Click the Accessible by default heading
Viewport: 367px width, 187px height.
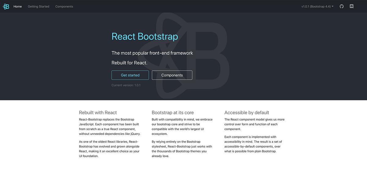247,113
